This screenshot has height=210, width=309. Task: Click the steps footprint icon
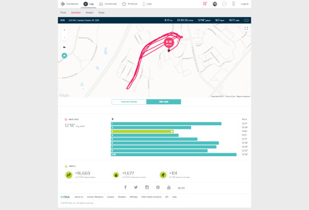tap(69, 175)
